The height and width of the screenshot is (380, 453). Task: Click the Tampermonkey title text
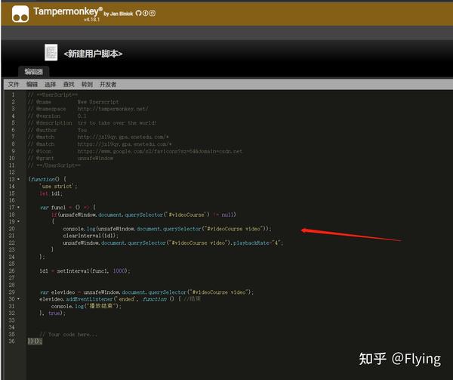click(68, 11)
